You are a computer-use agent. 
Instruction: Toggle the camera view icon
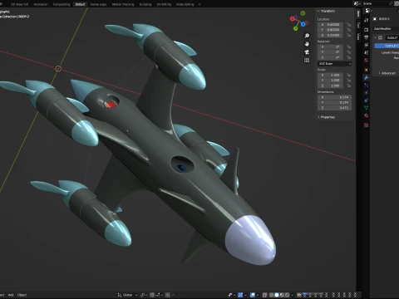307,52
